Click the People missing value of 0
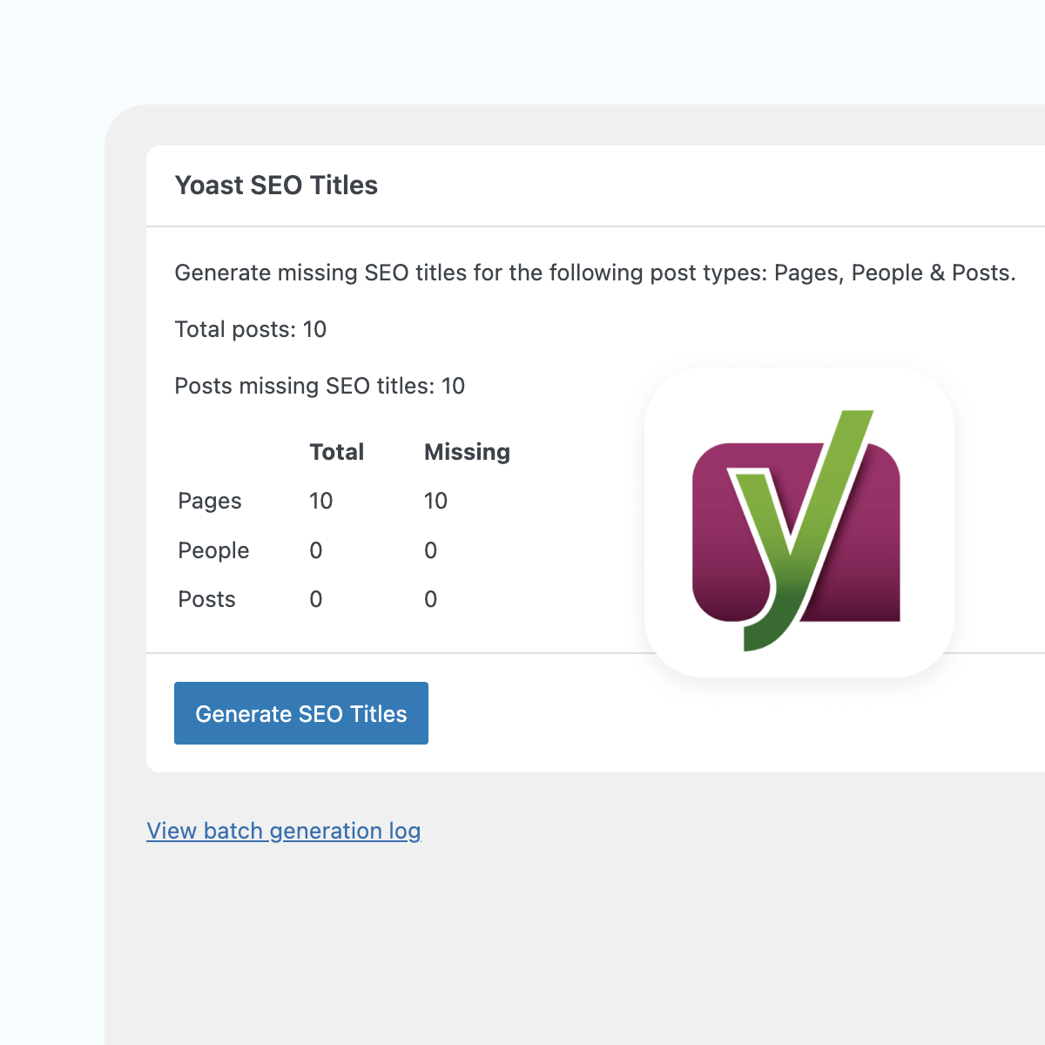This screenshot has height=1045, width=1045. click(x=430, y=550)
